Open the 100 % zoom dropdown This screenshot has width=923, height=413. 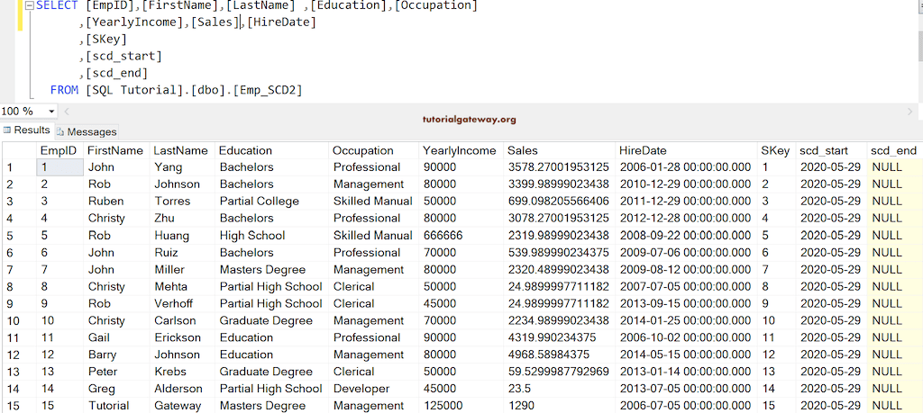[50, 112]
